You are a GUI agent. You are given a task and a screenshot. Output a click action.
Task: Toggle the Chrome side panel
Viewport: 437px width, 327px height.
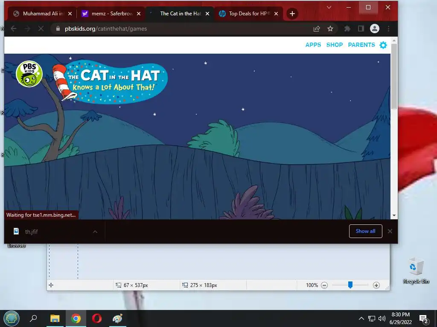(361, 29)
